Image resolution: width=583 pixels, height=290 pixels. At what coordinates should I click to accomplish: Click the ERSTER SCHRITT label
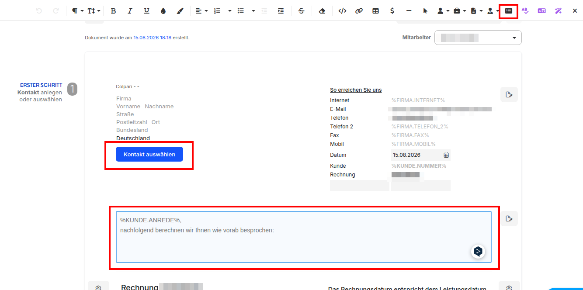41,85
